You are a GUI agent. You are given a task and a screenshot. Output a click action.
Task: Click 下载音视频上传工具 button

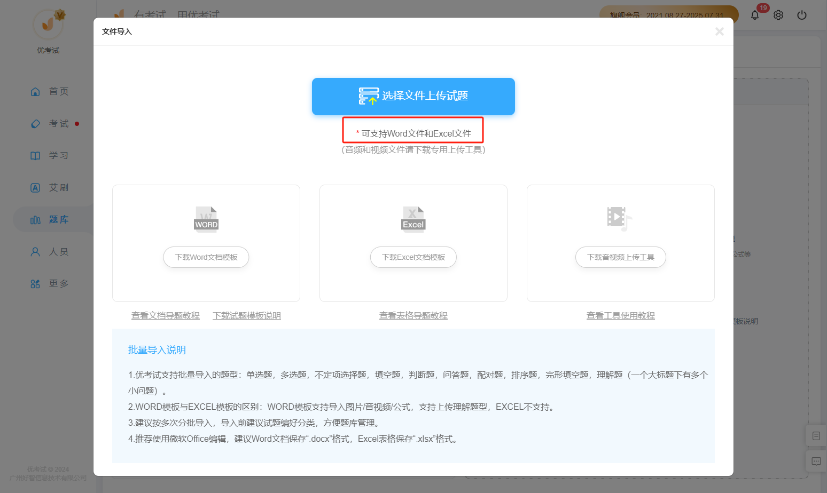click(x=621, y=257)
